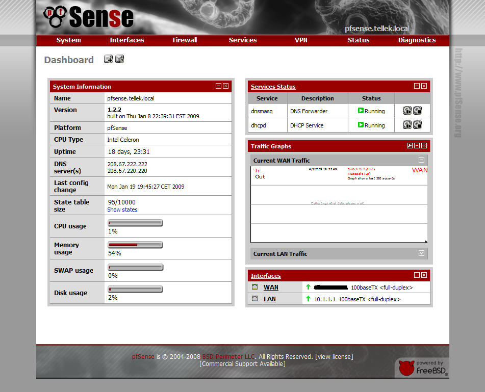Click hostname pfsense.tellek.local in header

[x=377, y=29]
